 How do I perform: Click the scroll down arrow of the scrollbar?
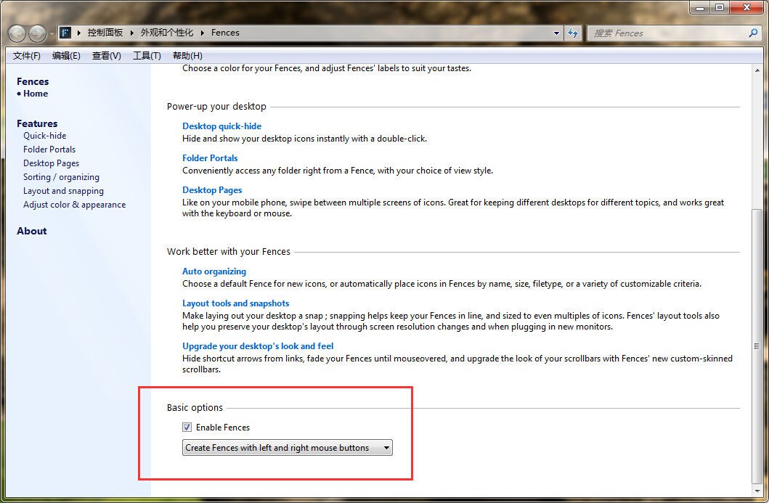coord(757,490)
